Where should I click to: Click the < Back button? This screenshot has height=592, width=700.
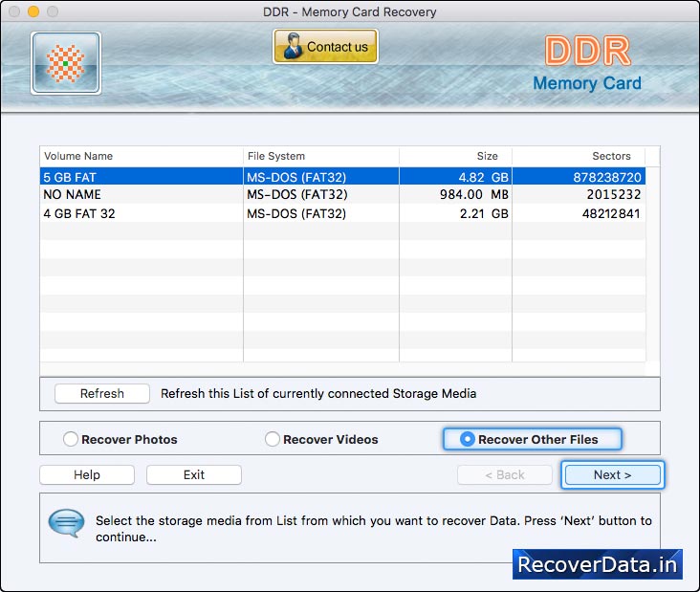point(505,474)
